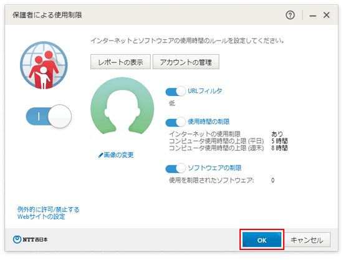Viewport: 343px width, 260px height.
Task: Turn off the 使用時間の制限 switch
Action: click(x=175, y=122)
